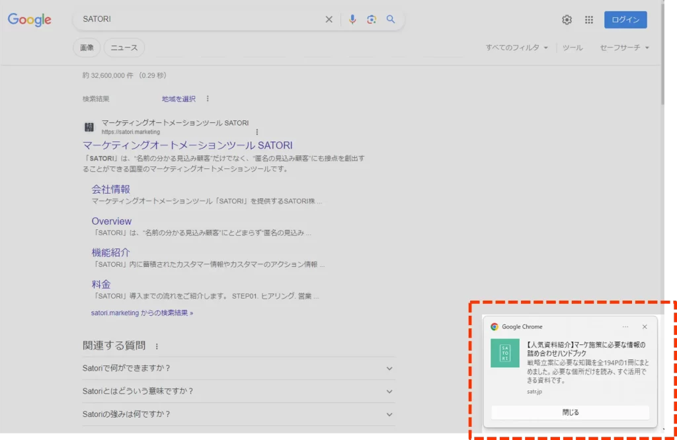The height and width of the screenshot is (440, 677).
Task: Open the settings gear
Action: (x=567, y=19)
